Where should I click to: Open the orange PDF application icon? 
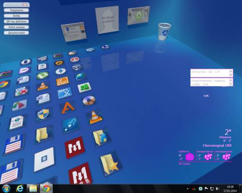[x=62, y=81]
